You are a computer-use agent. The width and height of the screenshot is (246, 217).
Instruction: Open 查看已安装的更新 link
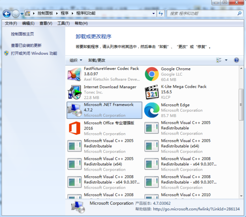coord(26,45)
